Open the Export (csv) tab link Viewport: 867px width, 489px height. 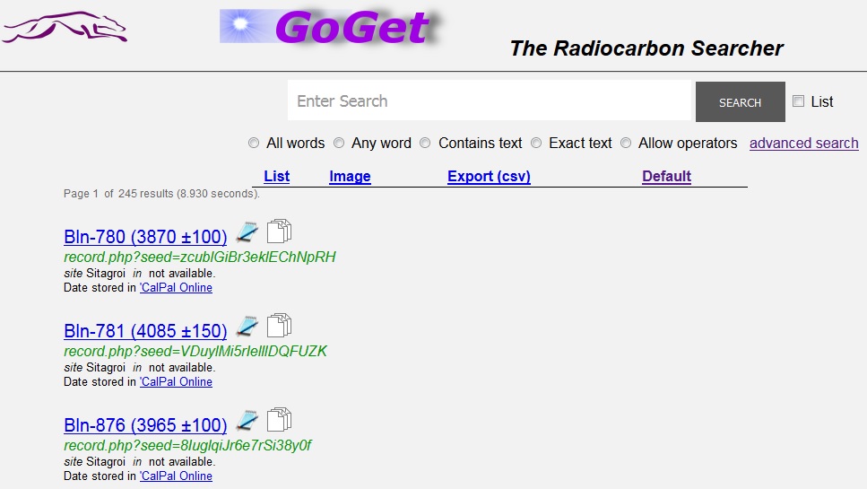489,176
